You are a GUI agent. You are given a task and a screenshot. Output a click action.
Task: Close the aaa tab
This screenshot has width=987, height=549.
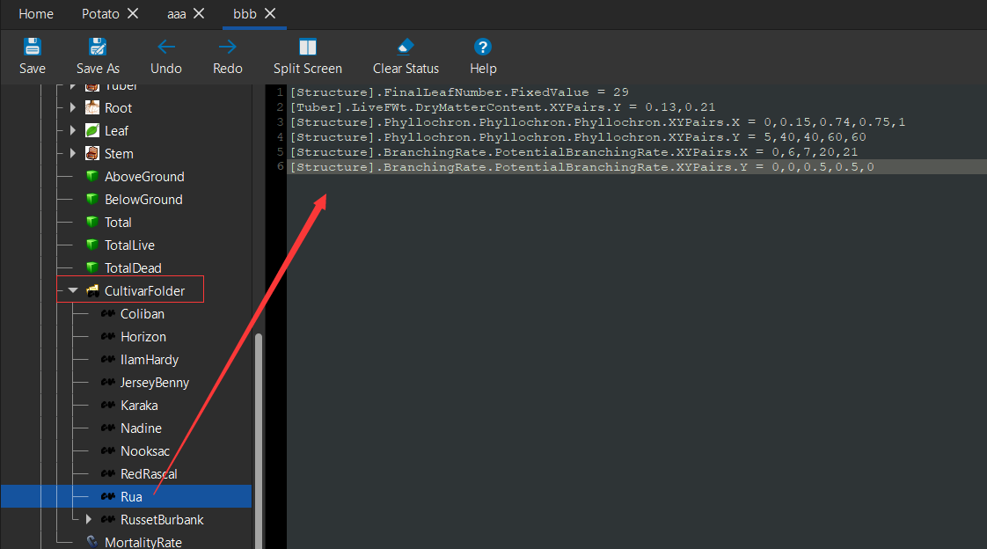[x=197, y=13]
